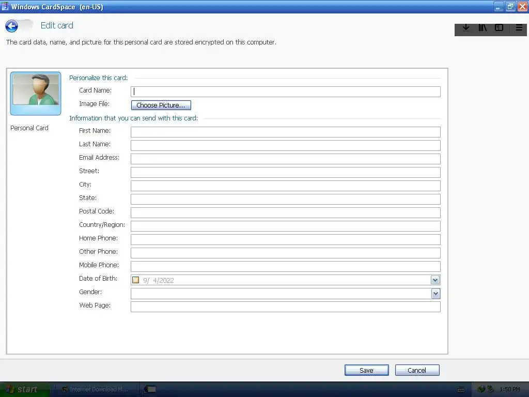Enable the Date of Birth checkbox
This screenshot has height=397, width=529.
click(136, 280)
